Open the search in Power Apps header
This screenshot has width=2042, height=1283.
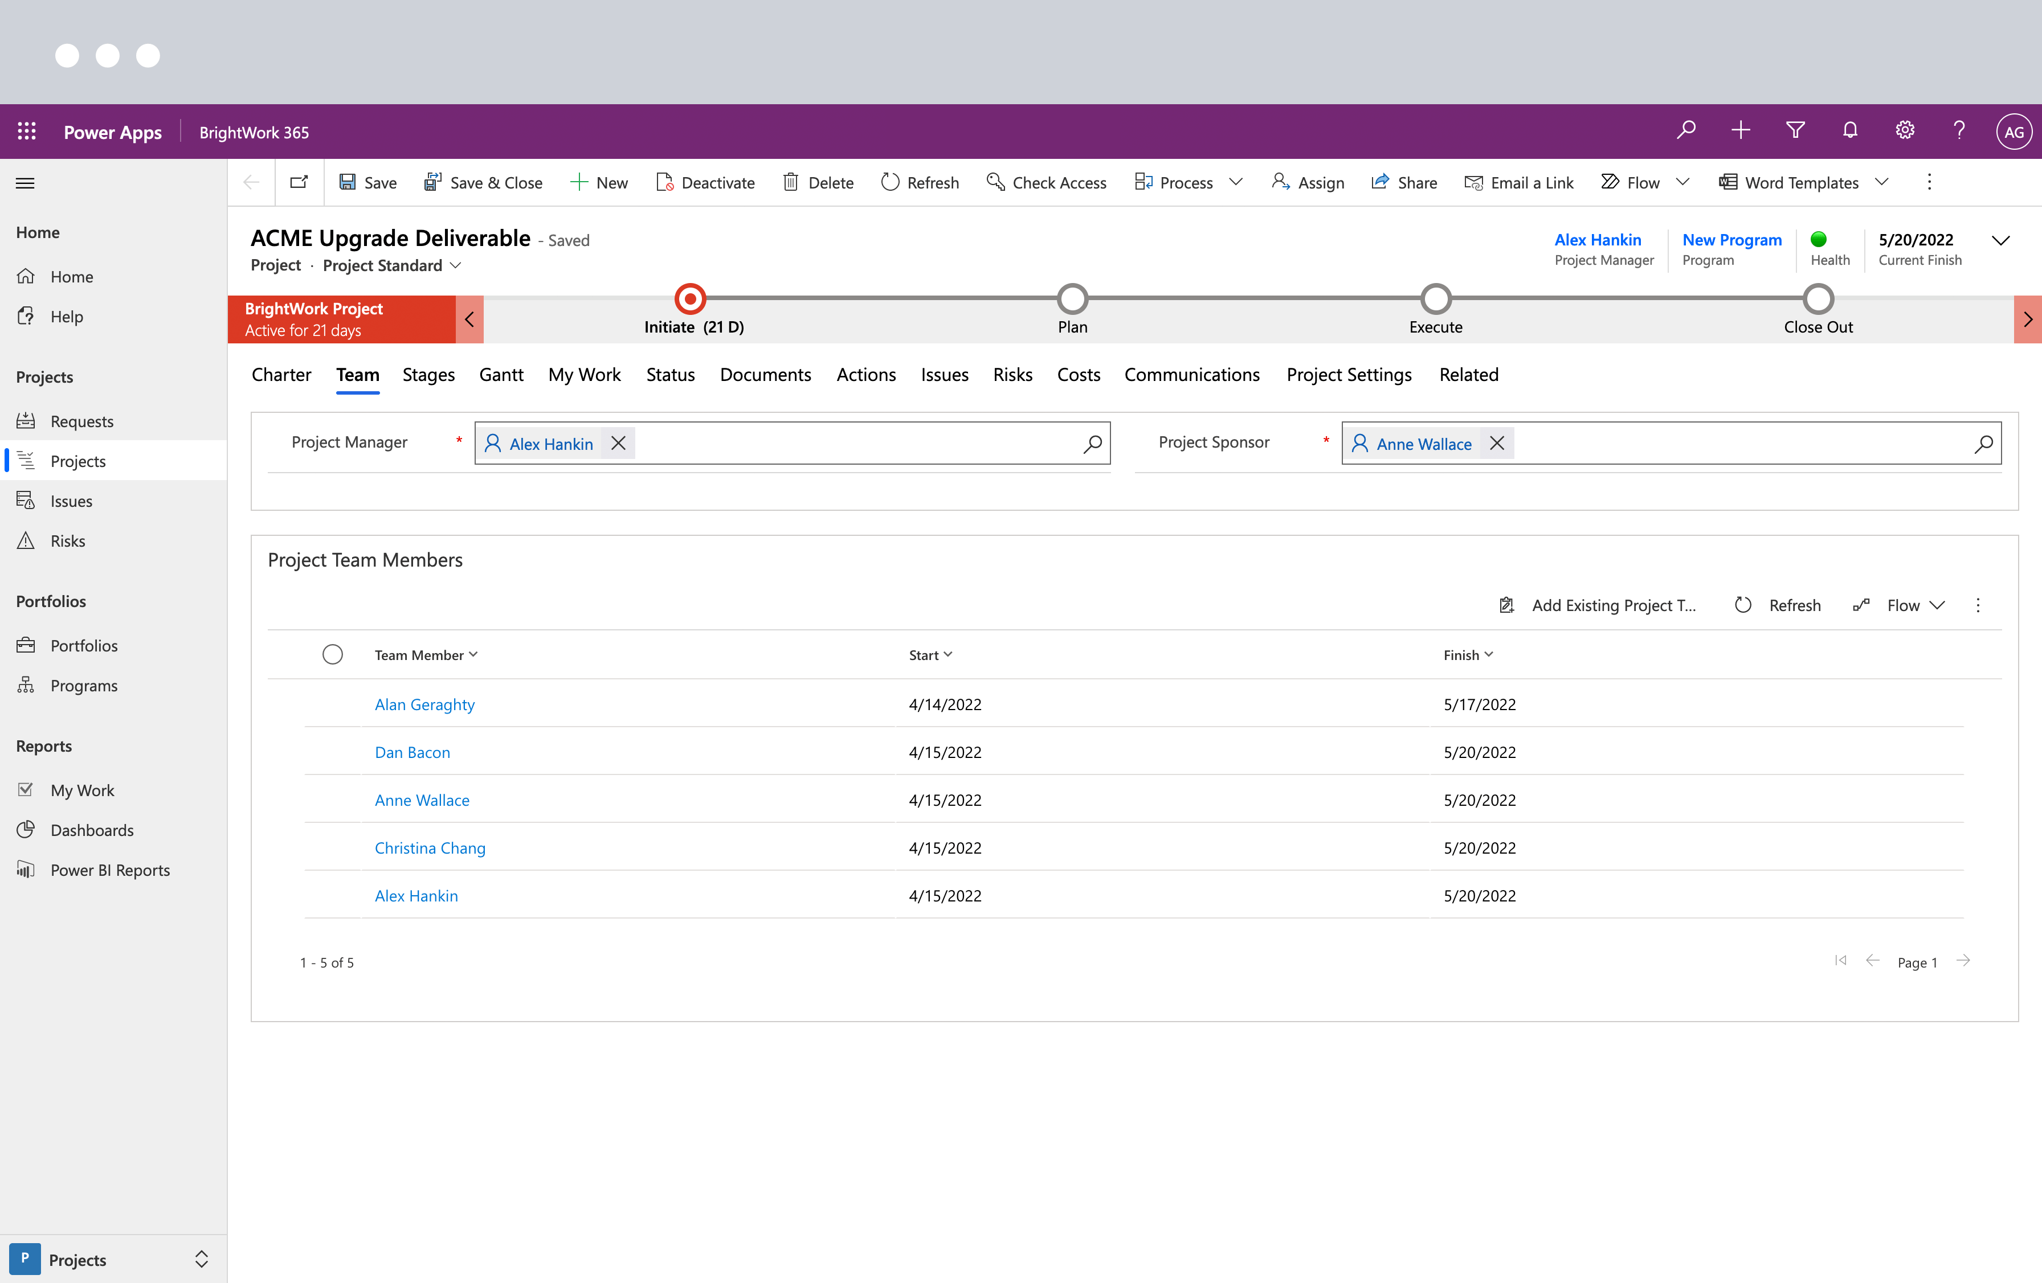[x=1686, y=130]
